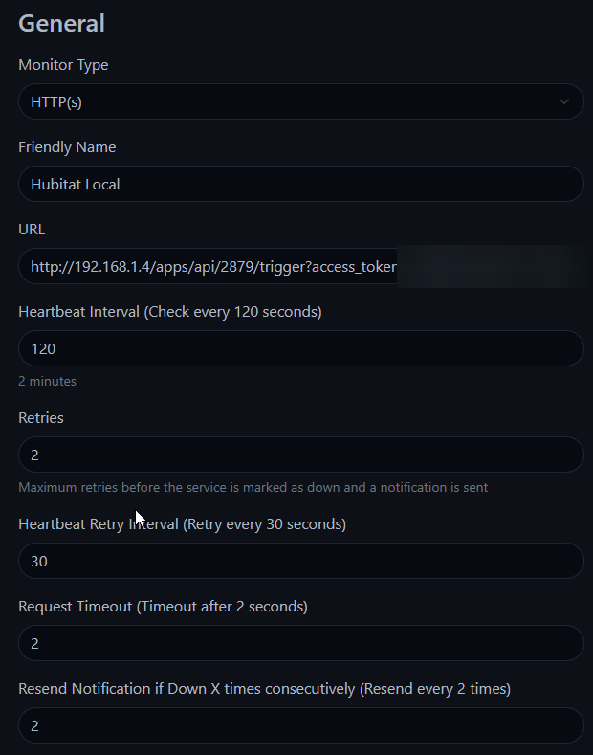Viewport: 593px width, 755px height.
Task: Select the Retries input box
Action: click(x=300, y=455)
